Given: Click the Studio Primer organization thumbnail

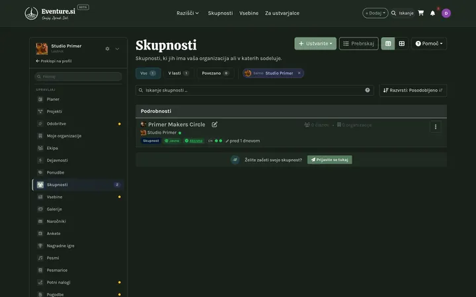Looking at the screenshot, I should click(x=42, y=48).
